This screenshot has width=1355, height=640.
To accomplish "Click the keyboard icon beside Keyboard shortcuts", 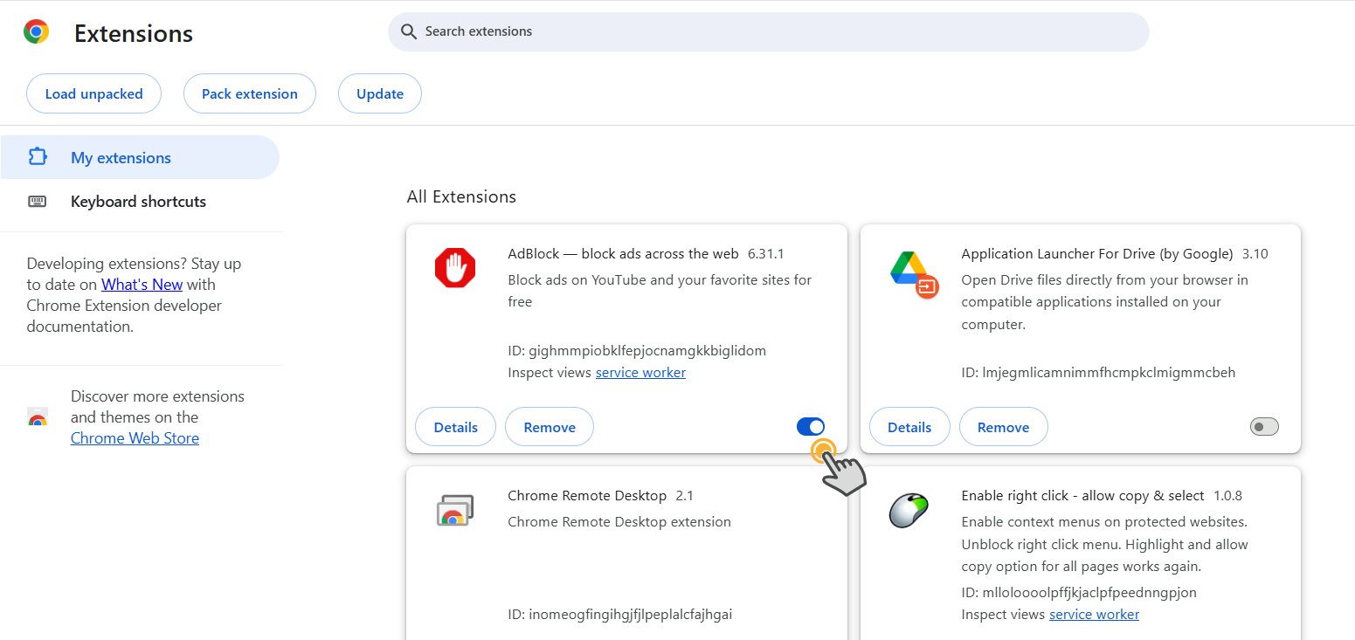I will (x=37, y=202).
